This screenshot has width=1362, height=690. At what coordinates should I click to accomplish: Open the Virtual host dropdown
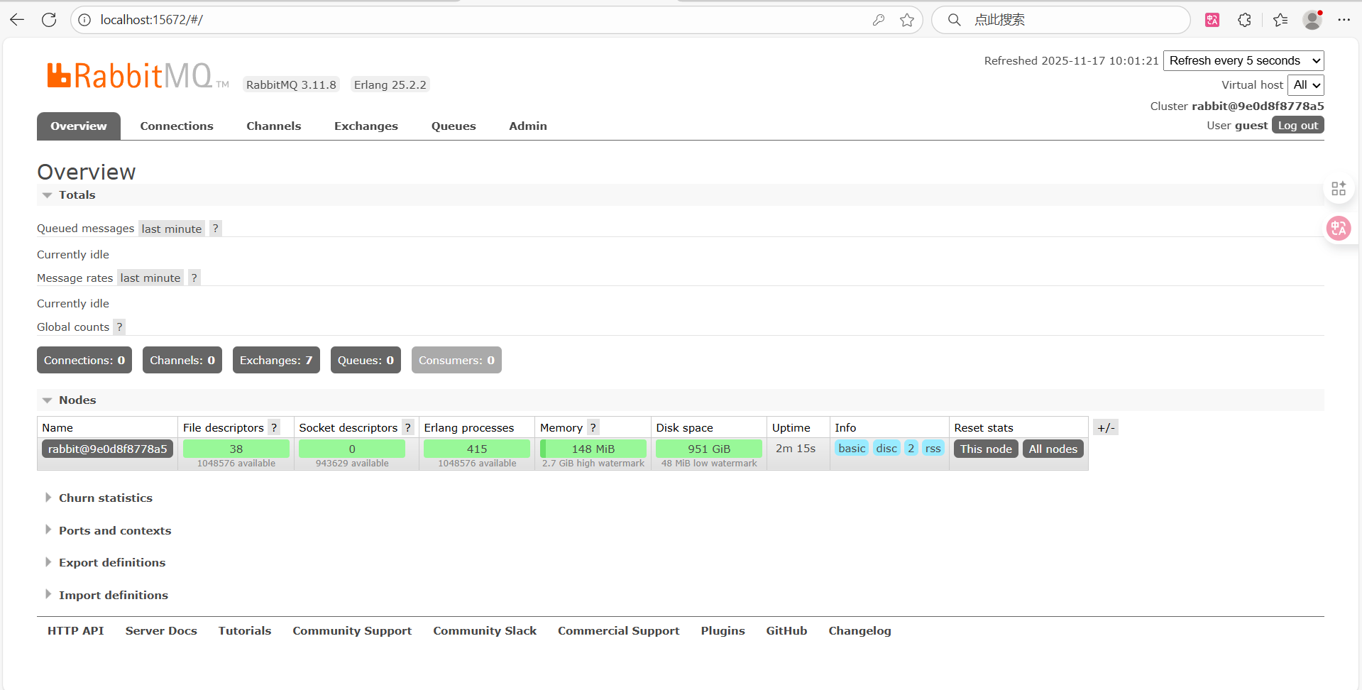pos(1305,84)
